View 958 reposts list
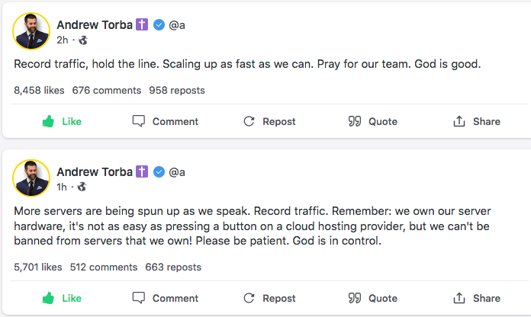 (177, 90)
